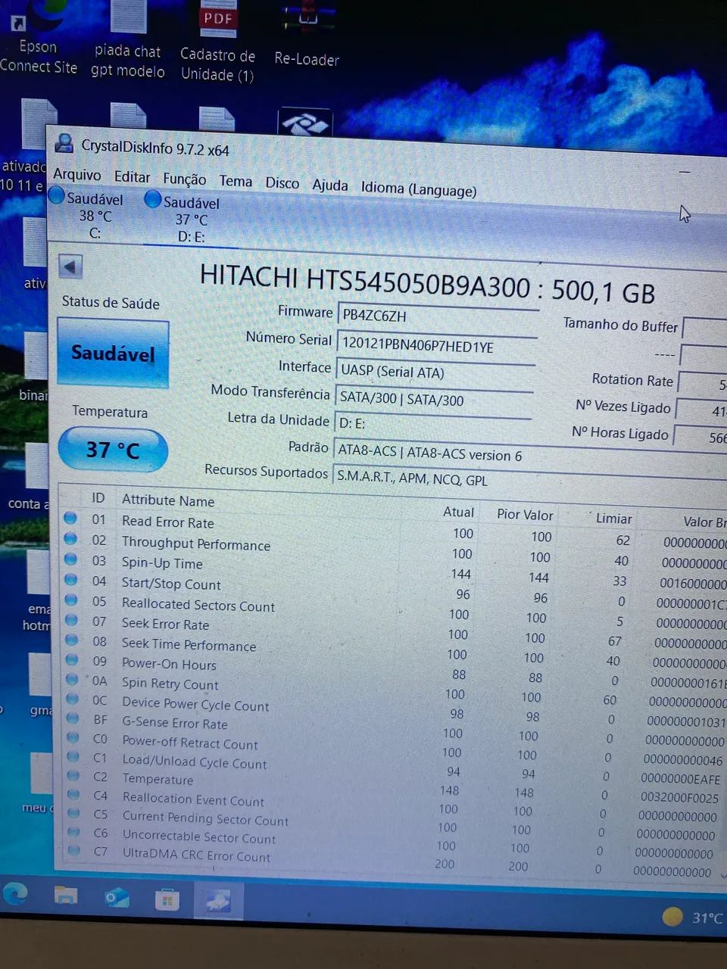Click status icon for Device Power Cycle Count
Image resolution: width=727 pixels, height=969 pixels.
point(73,699)
